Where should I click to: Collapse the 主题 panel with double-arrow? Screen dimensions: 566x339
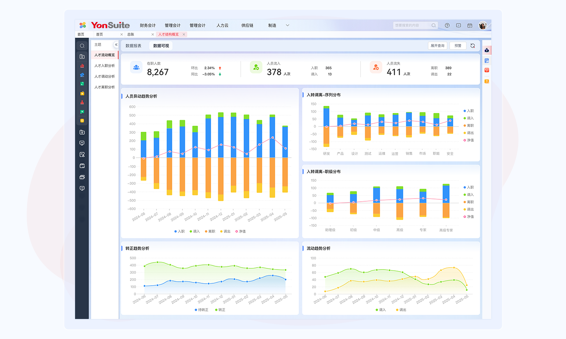(116, 45)
